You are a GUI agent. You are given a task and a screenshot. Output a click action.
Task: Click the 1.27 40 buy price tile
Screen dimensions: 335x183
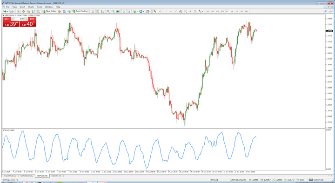(x=28, y=24)
